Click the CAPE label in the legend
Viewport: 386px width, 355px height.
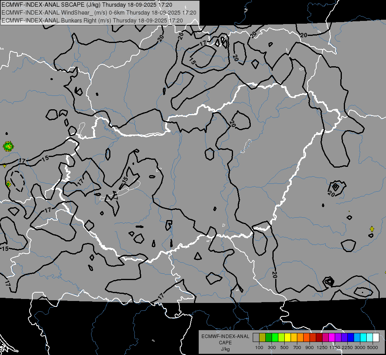(225, 343)
